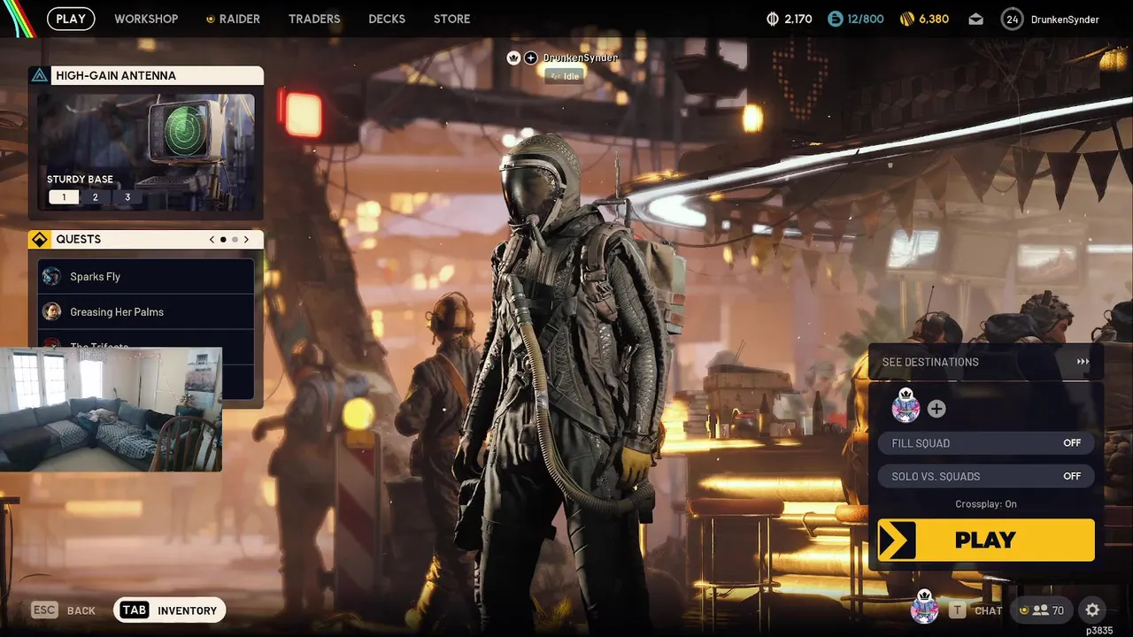Click the T key chat icon
Viewport: 1133px width, 637px height.
(x=958, y=610)
